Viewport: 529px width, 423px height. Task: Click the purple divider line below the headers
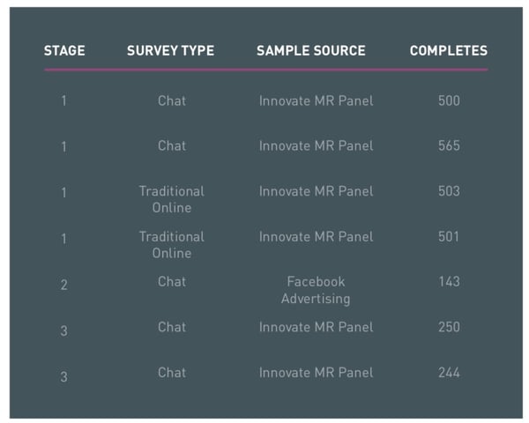coord(265,69)
